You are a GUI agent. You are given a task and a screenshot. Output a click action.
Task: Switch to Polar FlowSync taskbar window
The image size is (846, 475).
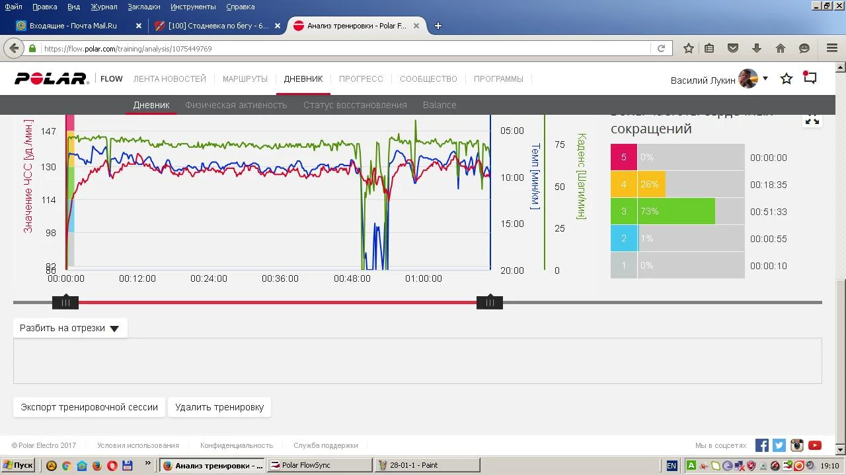319,465
